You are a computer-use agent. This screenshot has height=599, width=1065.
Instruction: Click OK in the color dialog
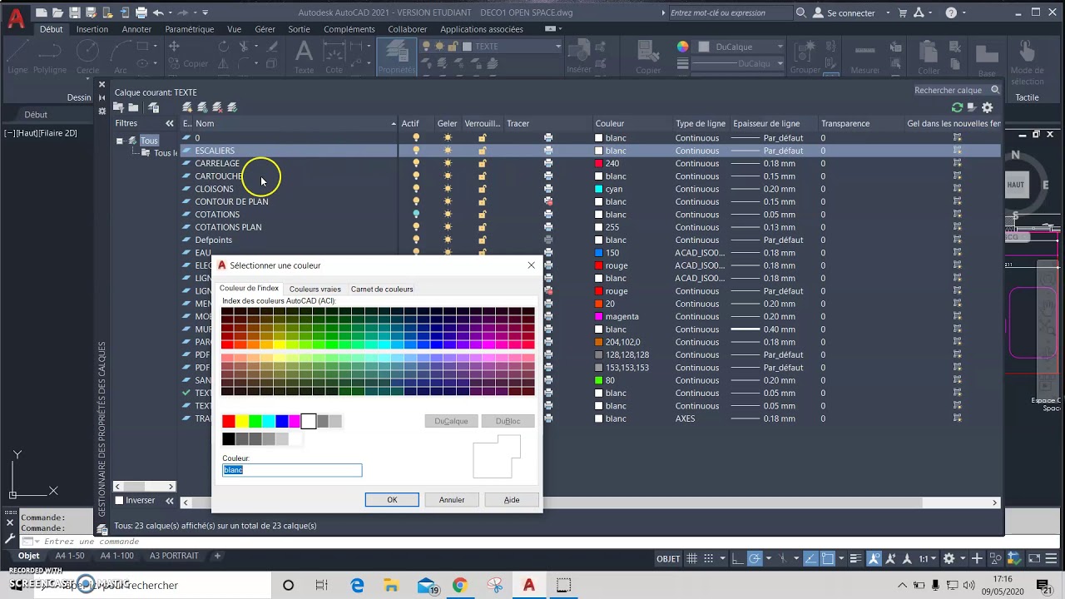(x=392, y=500)
